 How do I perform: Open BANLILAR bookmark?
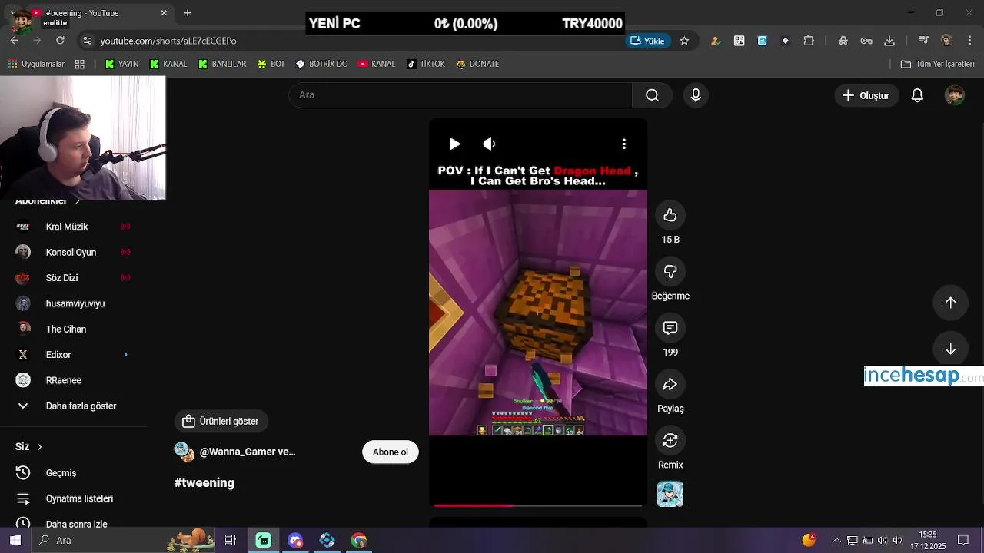222,64
